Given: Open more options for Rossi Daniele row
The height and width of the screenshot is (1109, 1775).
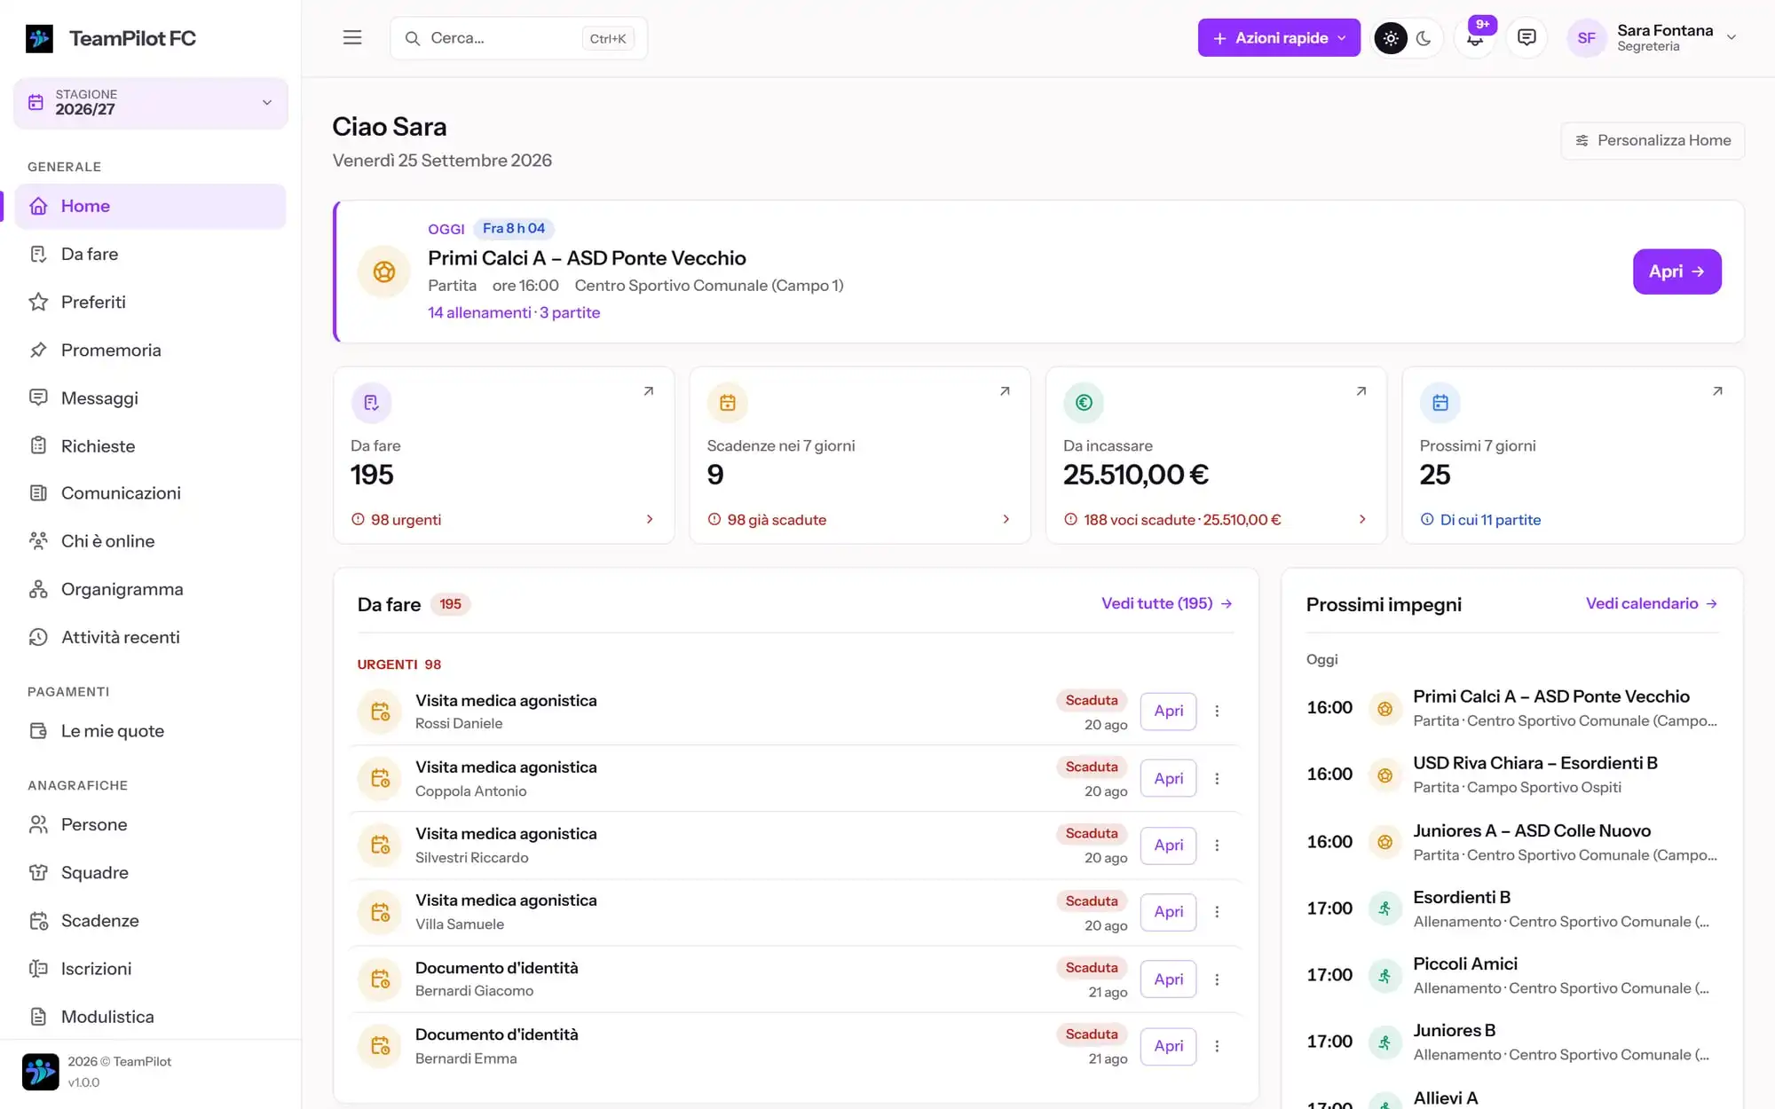Looking at the screenshot, I should (1217, 711).
